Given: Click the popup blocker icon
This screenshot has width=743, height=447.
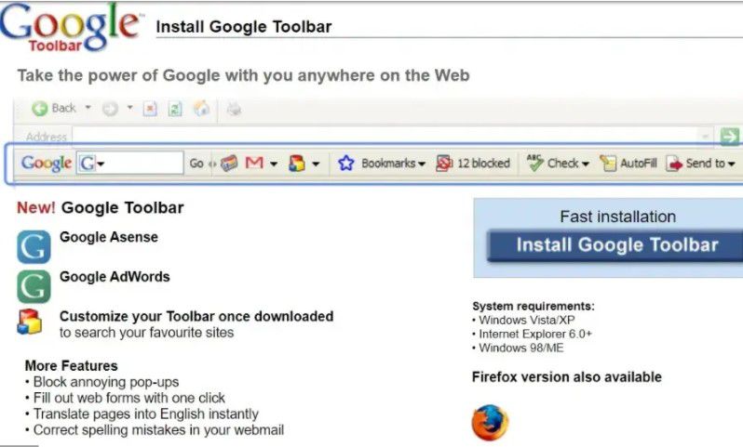Looking at the screenshot, I should [444, 164].
